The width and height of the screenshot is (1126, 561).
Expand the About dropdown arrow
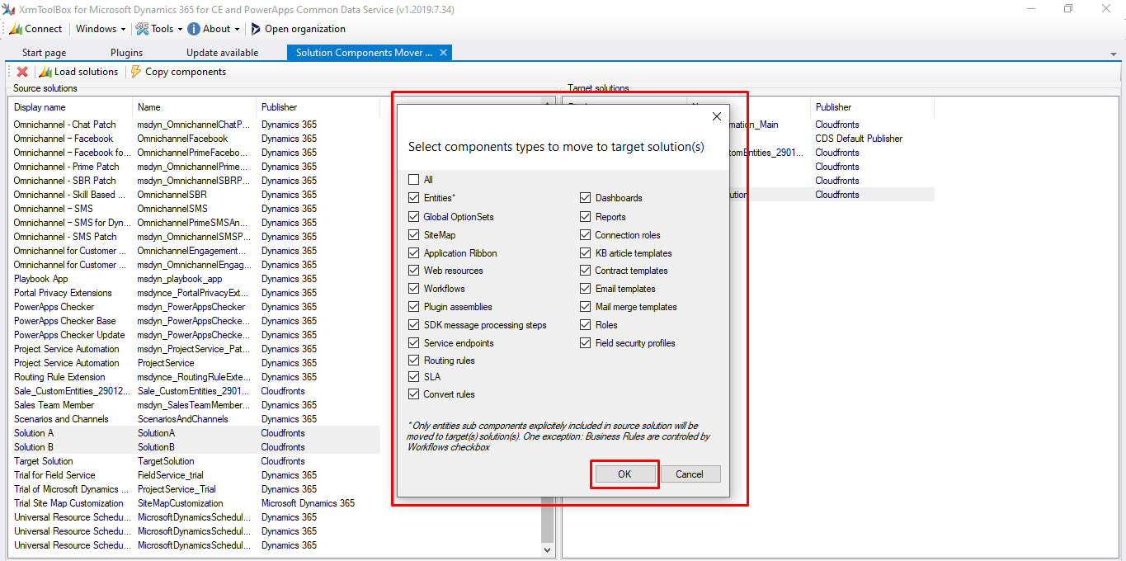pyautogui.click(x=237, y=29)
